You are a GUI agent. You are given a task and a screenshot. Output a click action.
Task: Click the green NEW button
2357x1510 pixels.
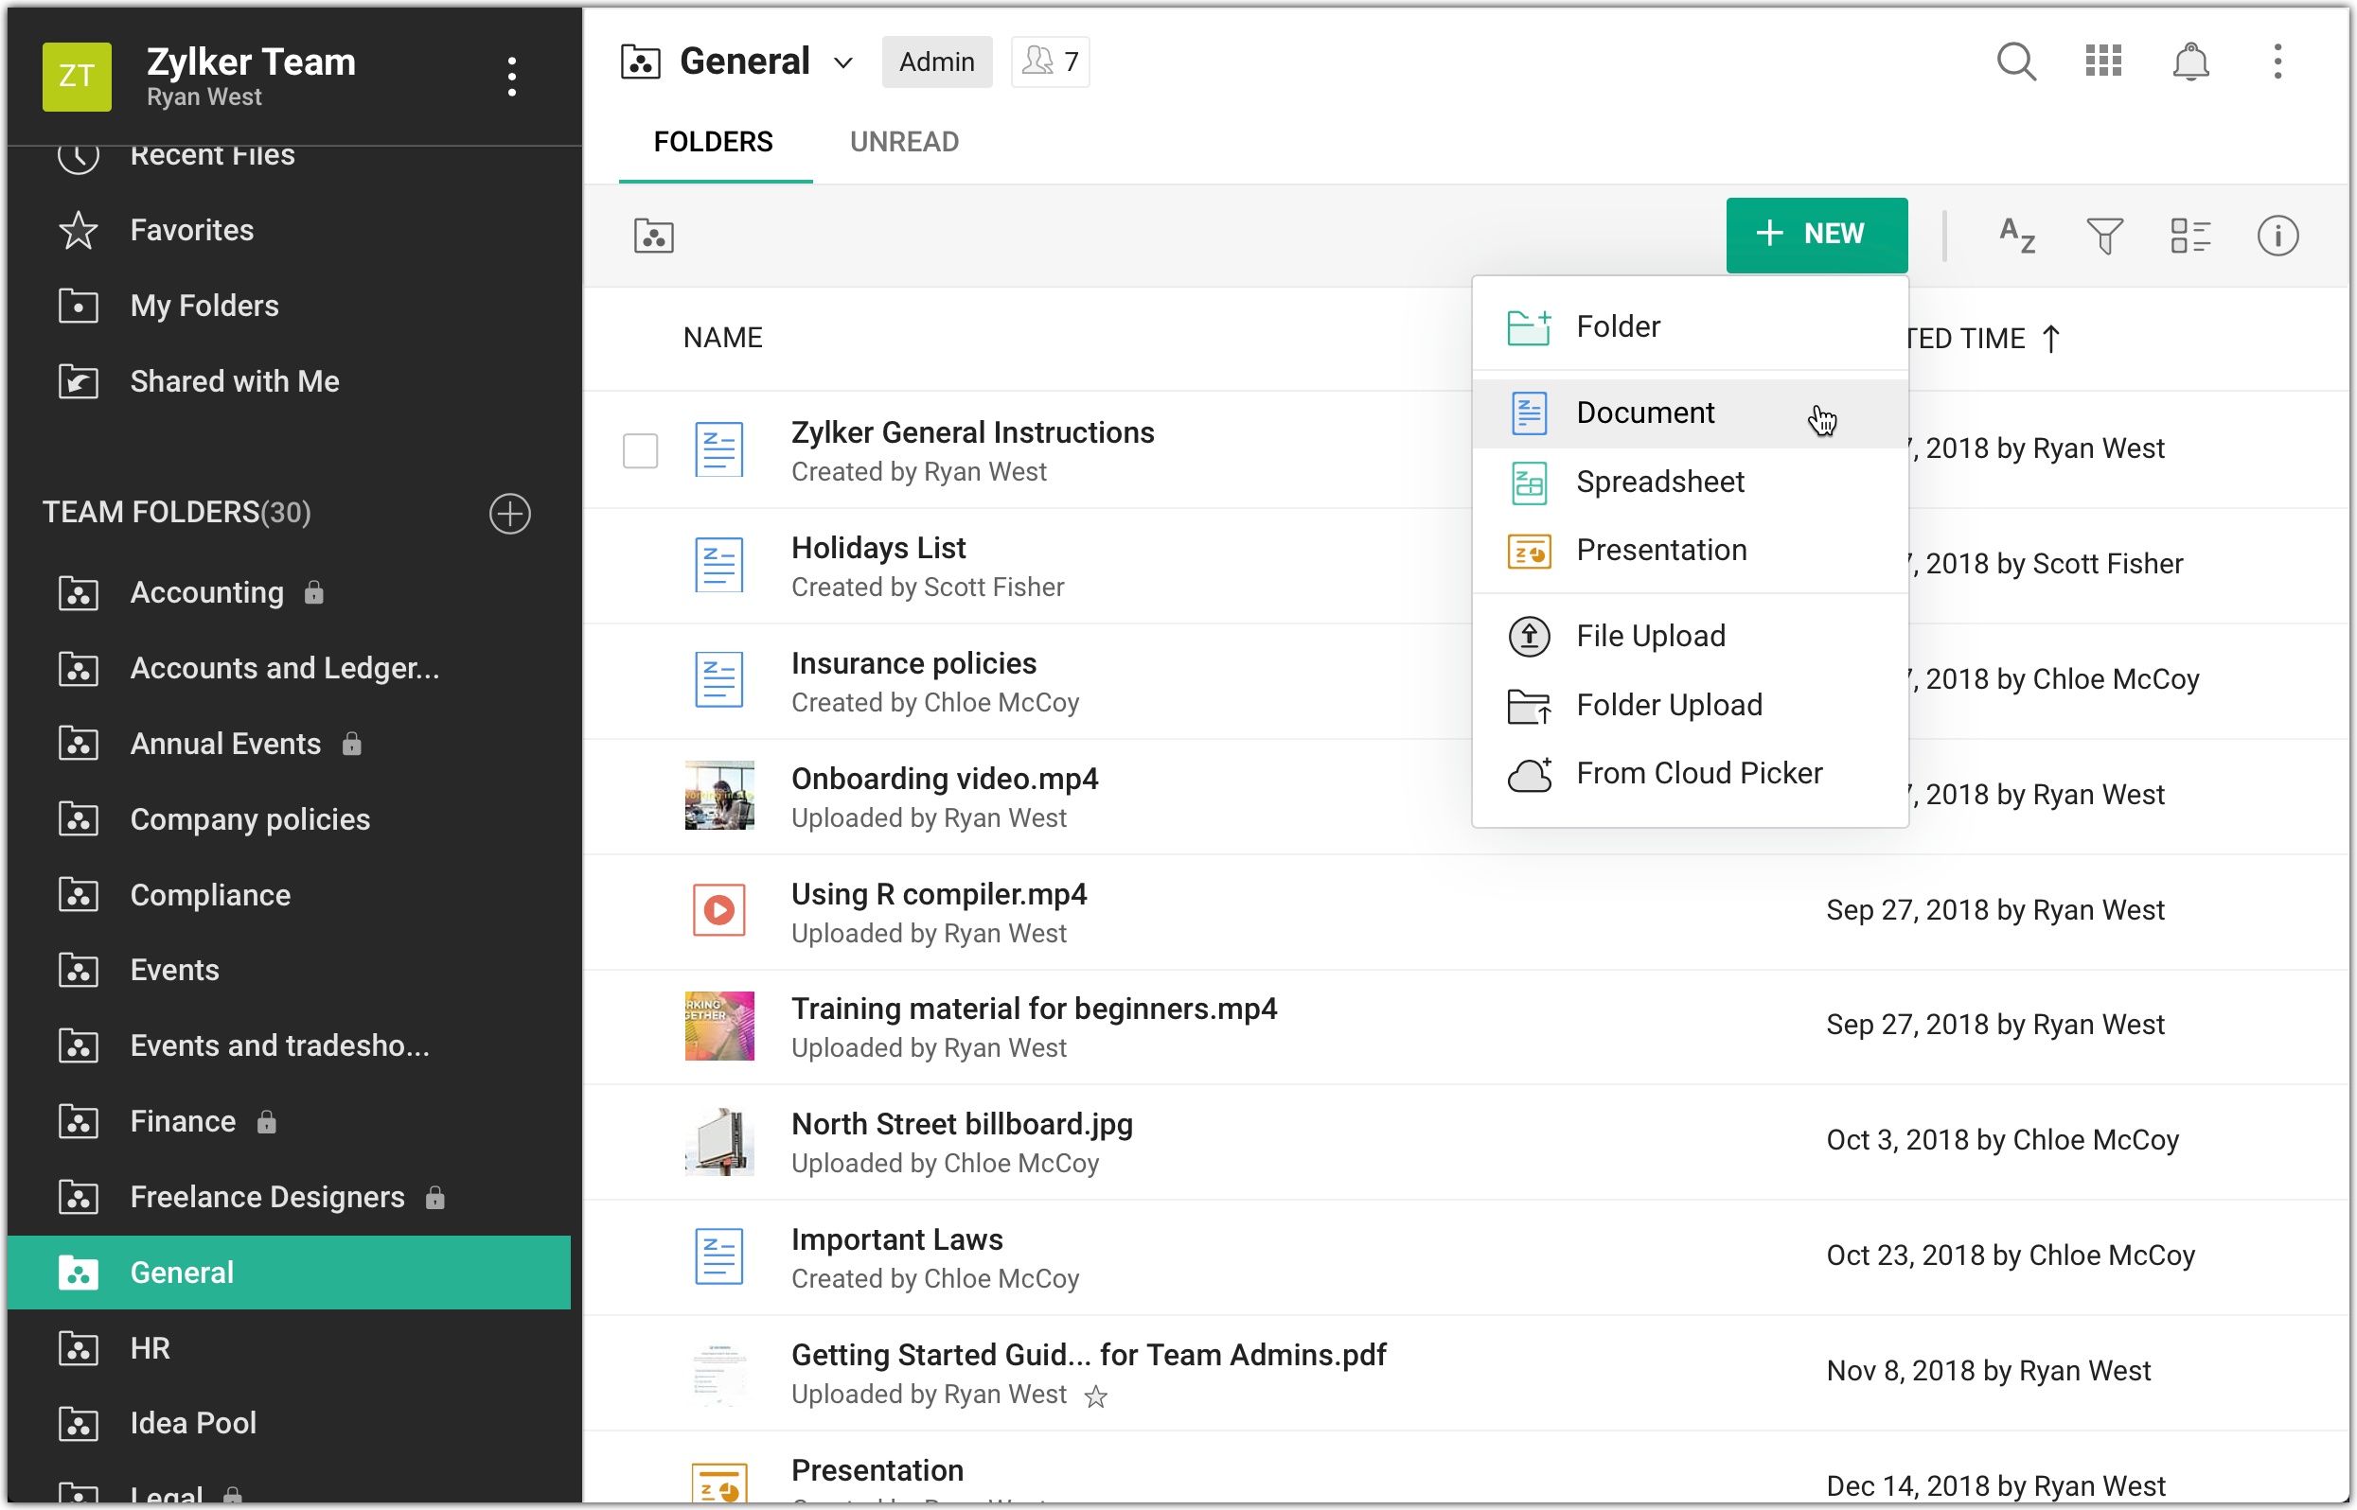tap(1816, 235)
